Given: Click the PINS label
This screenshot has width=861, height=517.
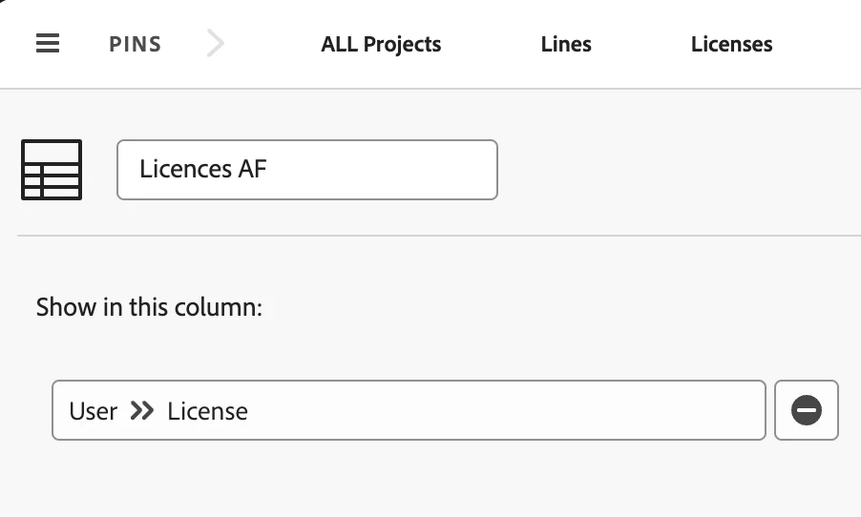Looking at the screenshot, I should tap(135, 44).
